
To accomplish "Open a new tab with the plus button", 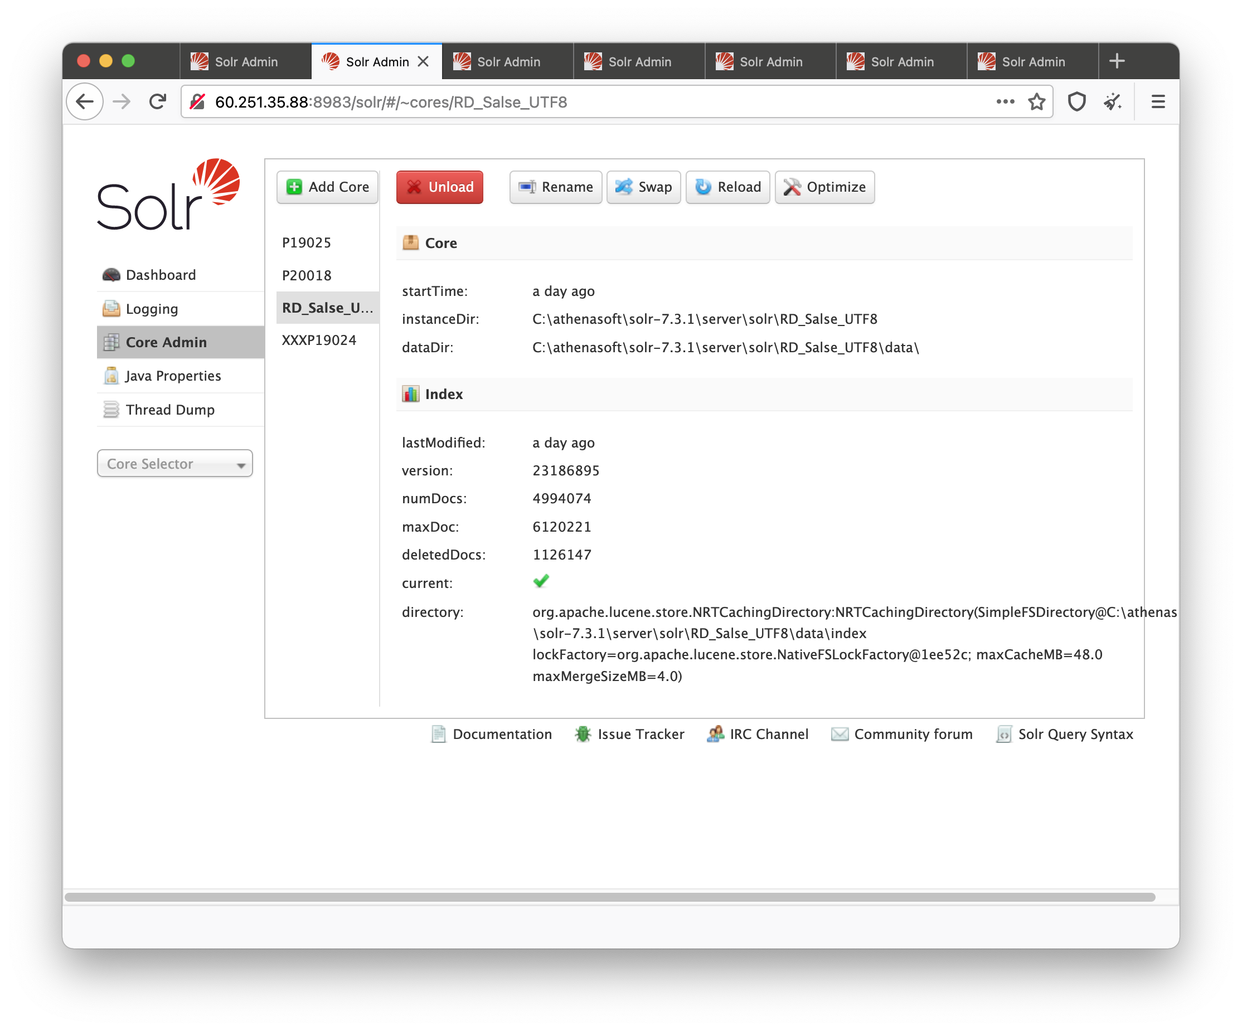I will click(x=1117, y=61).
